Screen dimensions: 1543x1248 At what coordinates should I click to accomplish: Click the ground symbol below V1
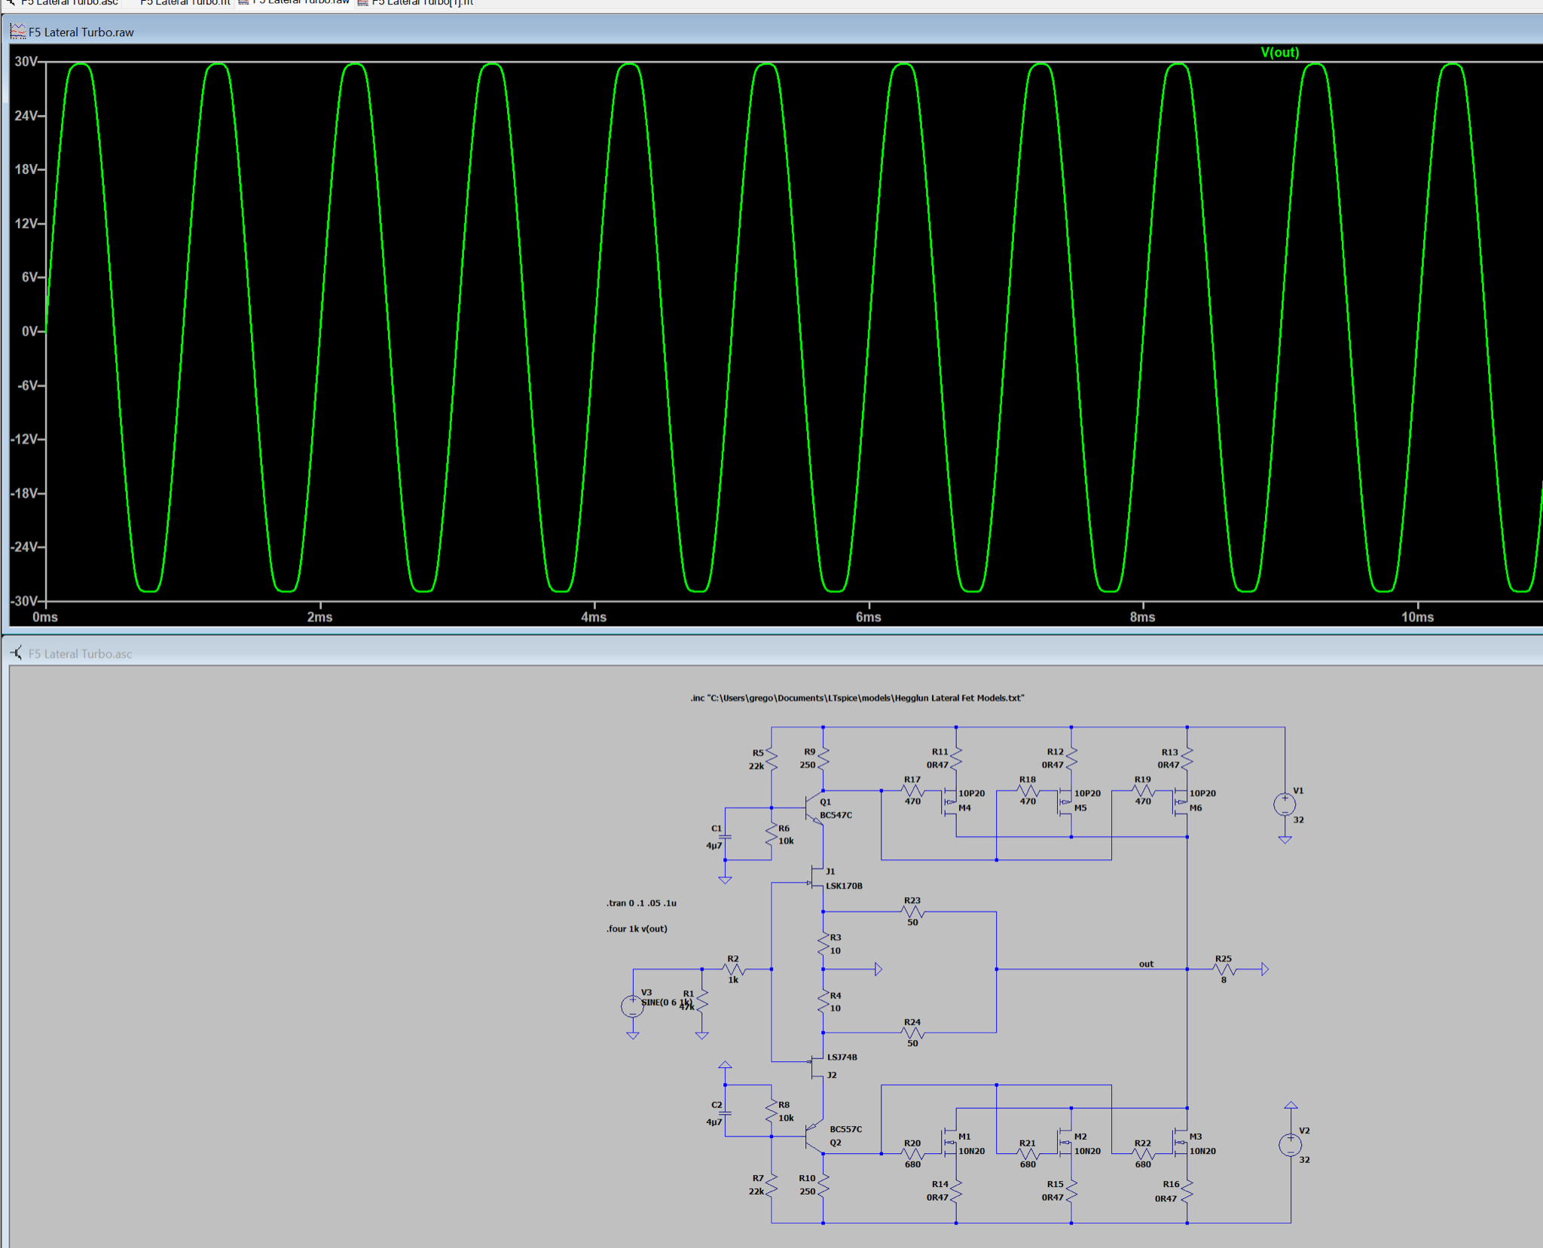pos(1285,839)
